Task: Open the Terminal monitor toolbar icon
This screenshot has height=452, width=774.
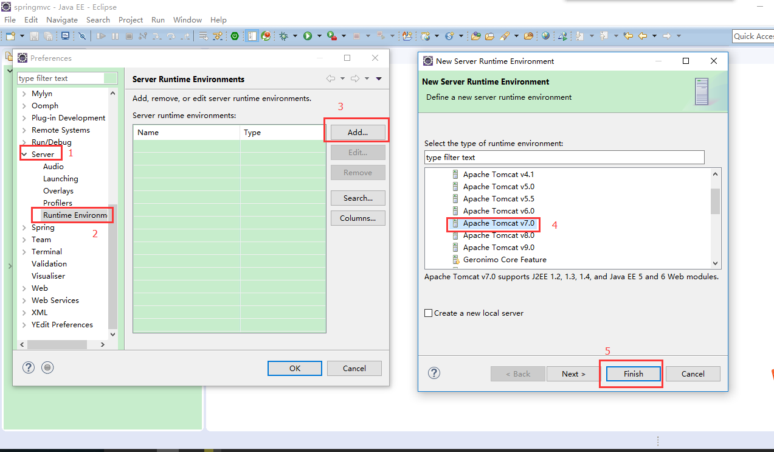Action: pyautogui.click(x=65, y=36)
